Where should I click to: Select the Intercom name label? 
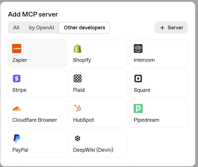144,60
